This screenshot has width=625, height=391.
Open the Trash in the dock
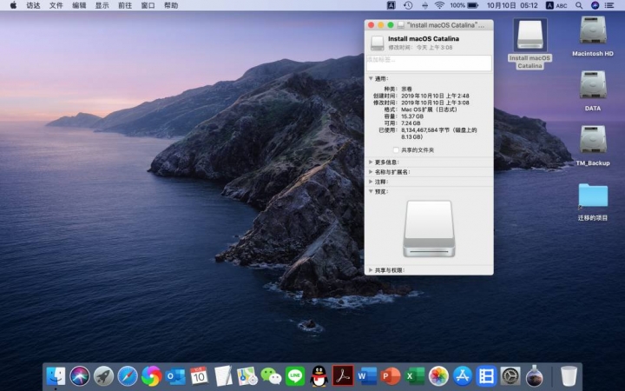569,376
